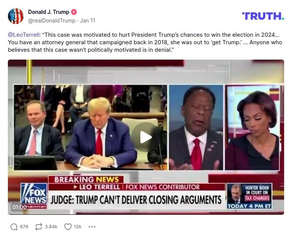The image size is (292, 238).
Task: Click the Fox News channel logo in video
Action: click(x=34, y=196)
